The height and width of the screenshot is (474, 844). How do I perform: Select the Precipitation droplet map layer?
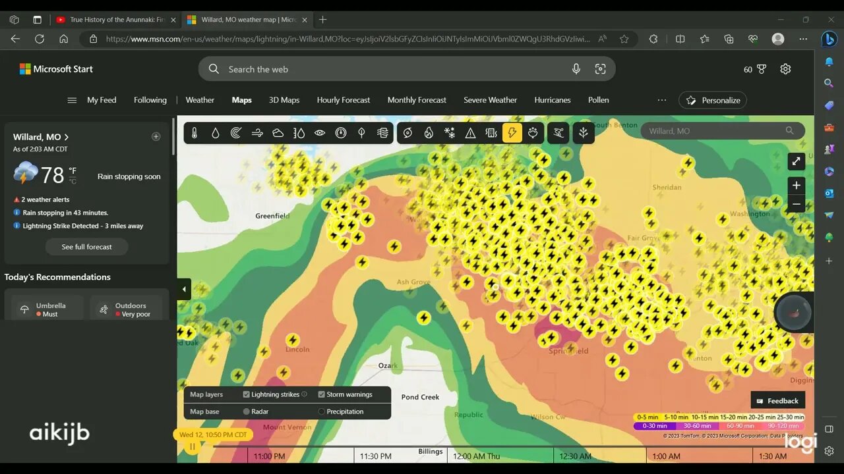216,133
